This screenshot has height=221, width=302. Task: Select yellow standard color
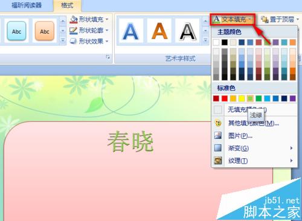coord(242,98)
